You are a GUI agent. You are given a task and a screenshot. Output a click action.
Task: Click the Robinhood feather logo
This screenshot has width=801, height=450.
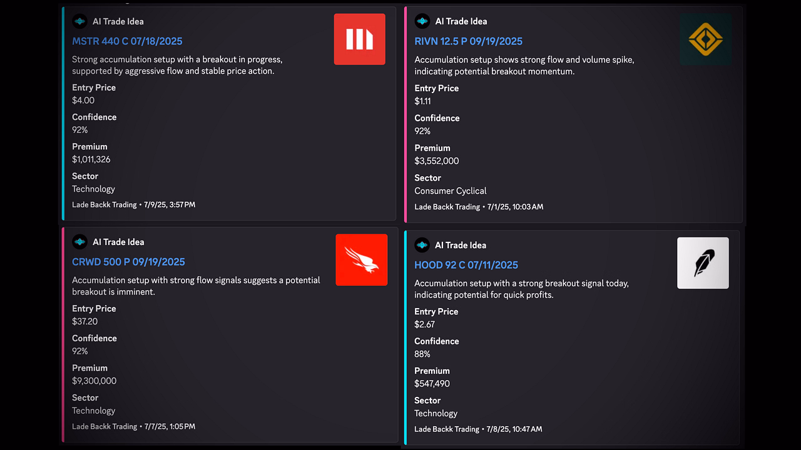(x=703, y=263)
